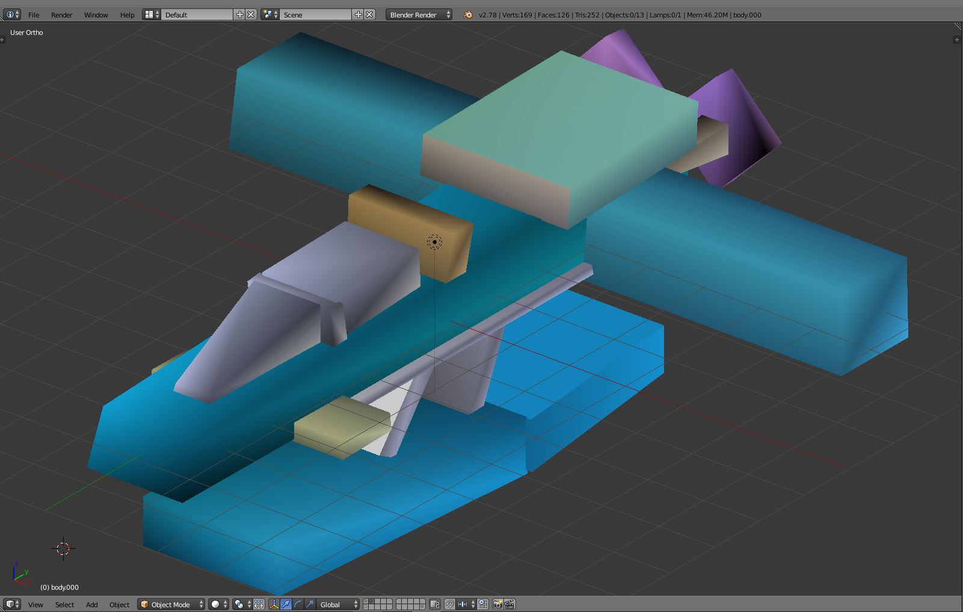Screen dimensions: 963x612
Task: Click the Verts:169 statistic
Action: coord(516,14)
